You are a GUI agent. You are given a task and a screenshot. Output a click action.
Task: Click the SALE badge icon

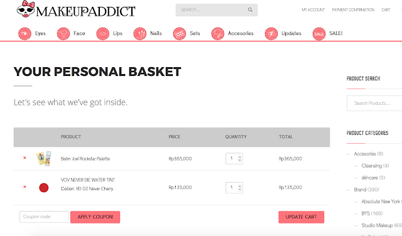(319, 33)
